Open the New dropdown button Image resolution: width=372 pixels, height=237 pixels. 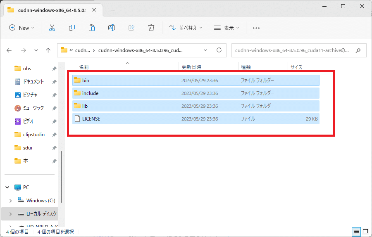point(21,28)
